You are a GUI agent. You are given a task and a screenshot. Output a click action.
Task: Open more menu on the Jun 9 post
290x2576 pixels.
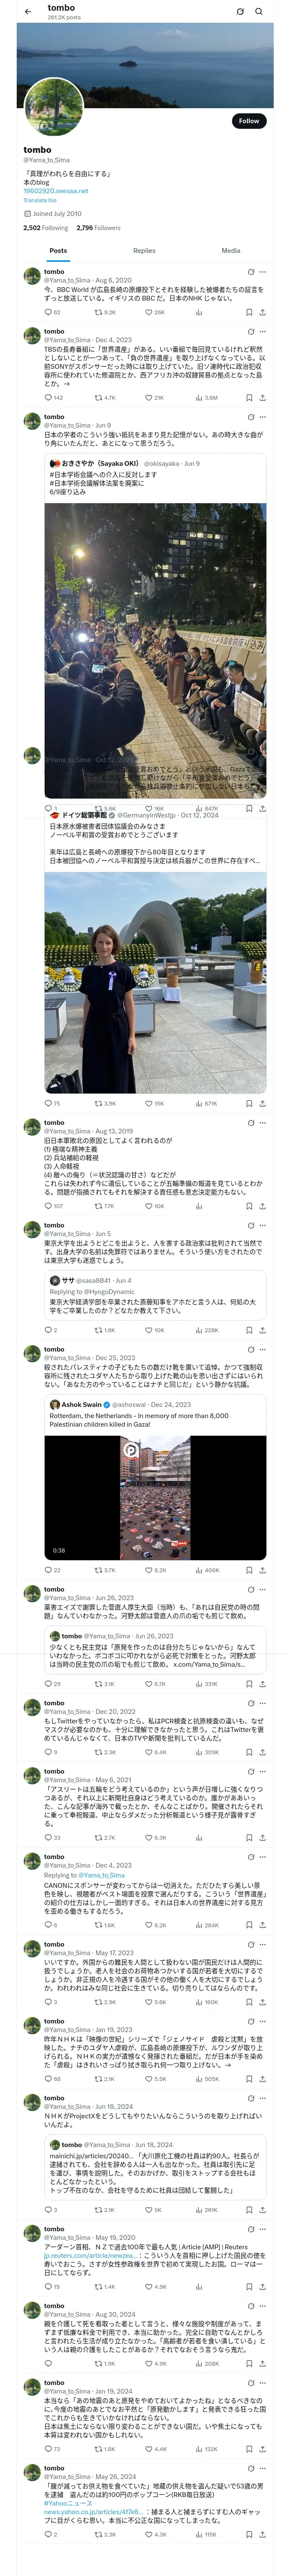pos(263,417)
